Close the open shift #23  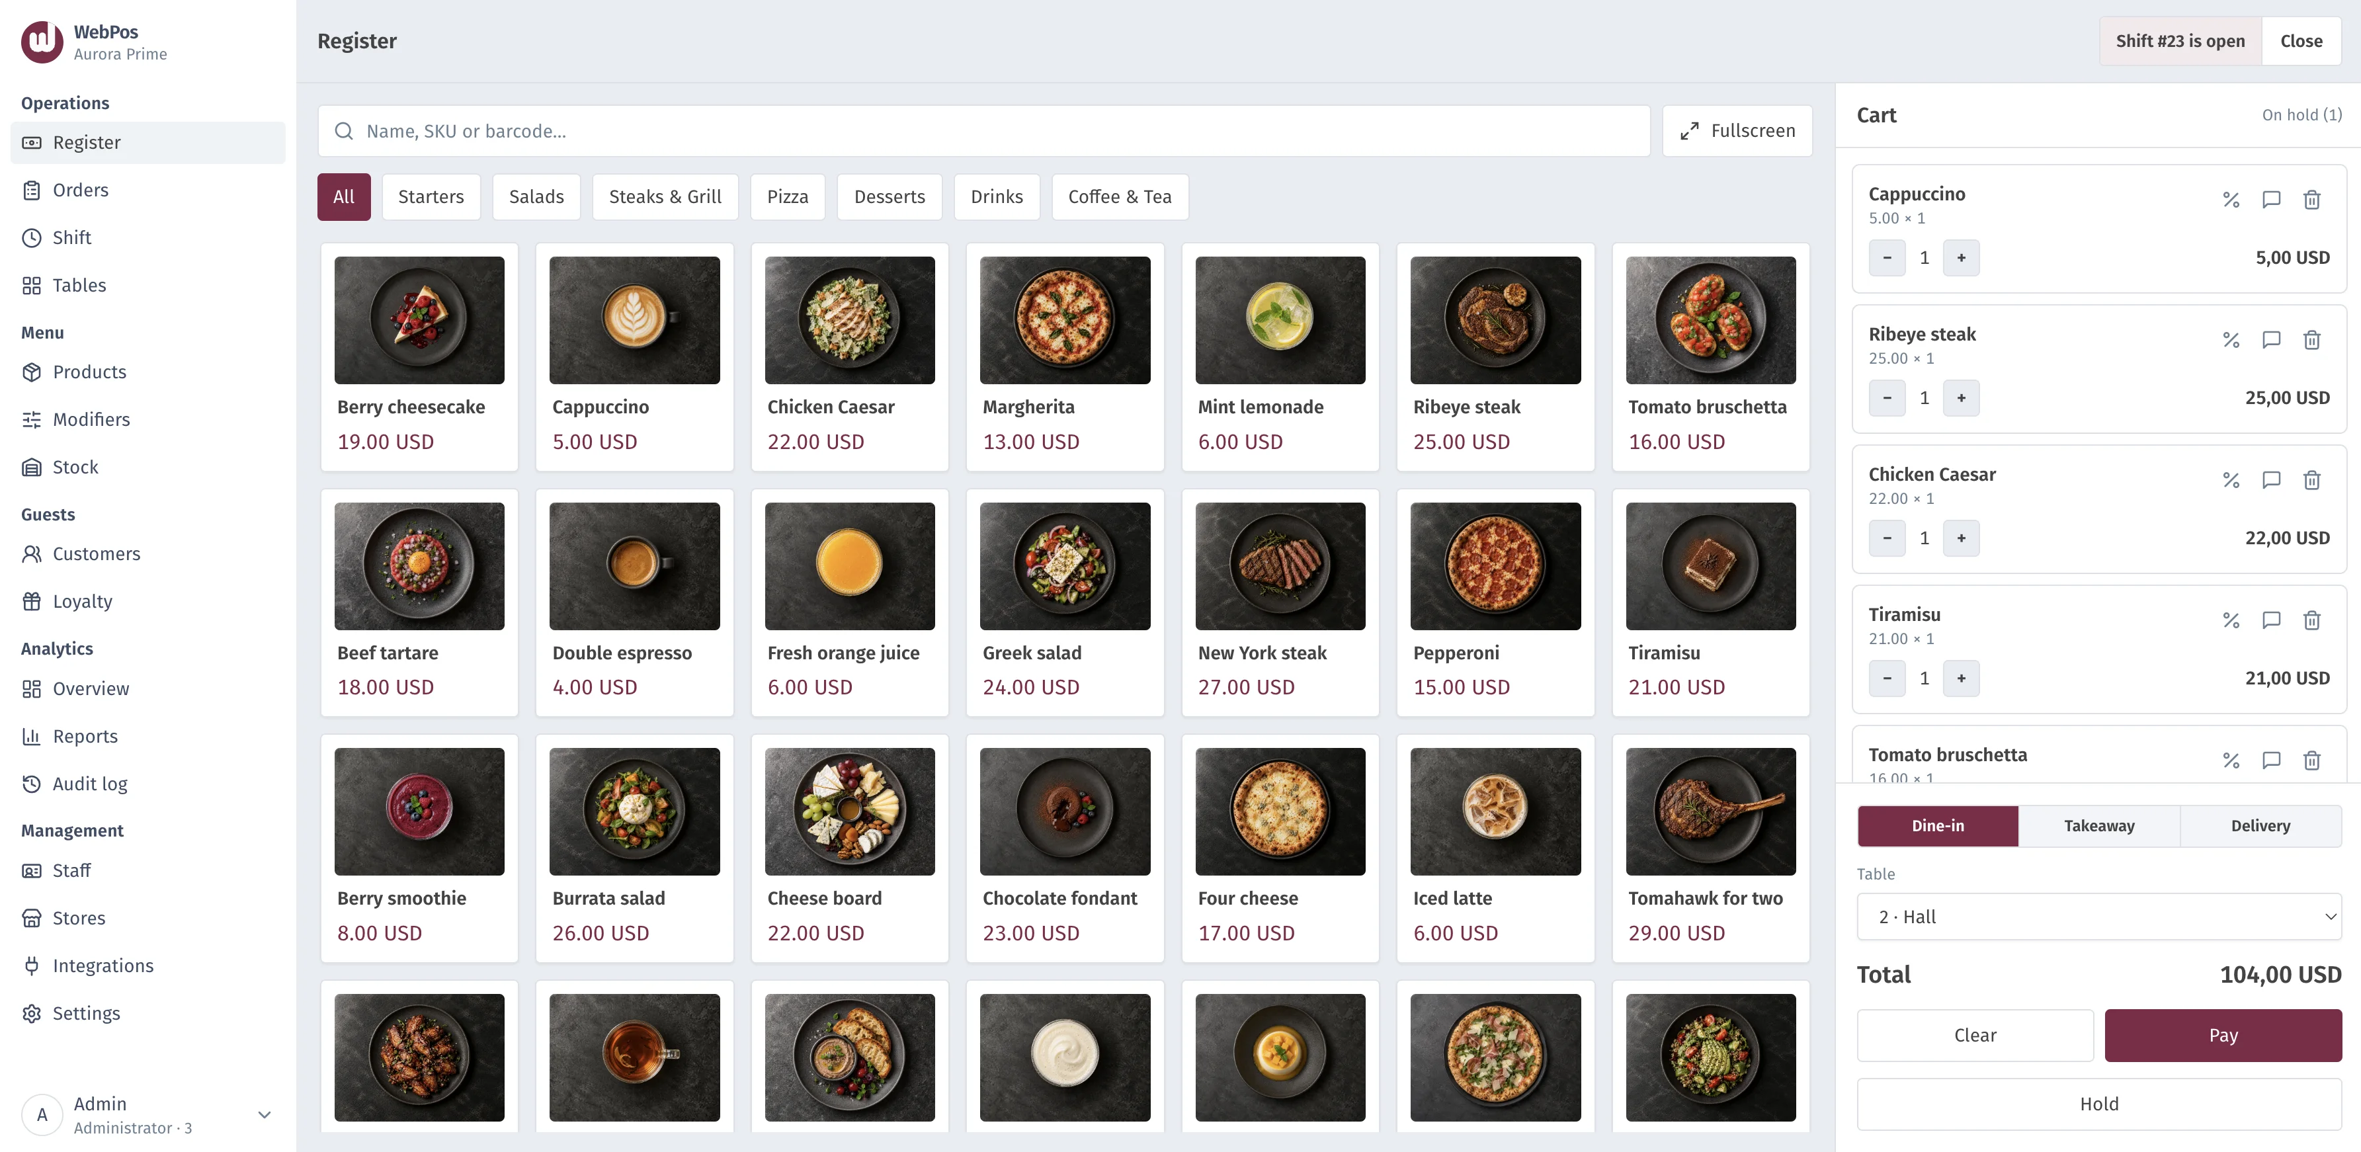point(2301,41)
